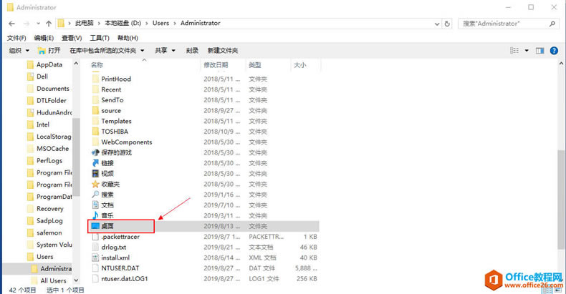
Task: Change view layout icon
Action: 514,51
